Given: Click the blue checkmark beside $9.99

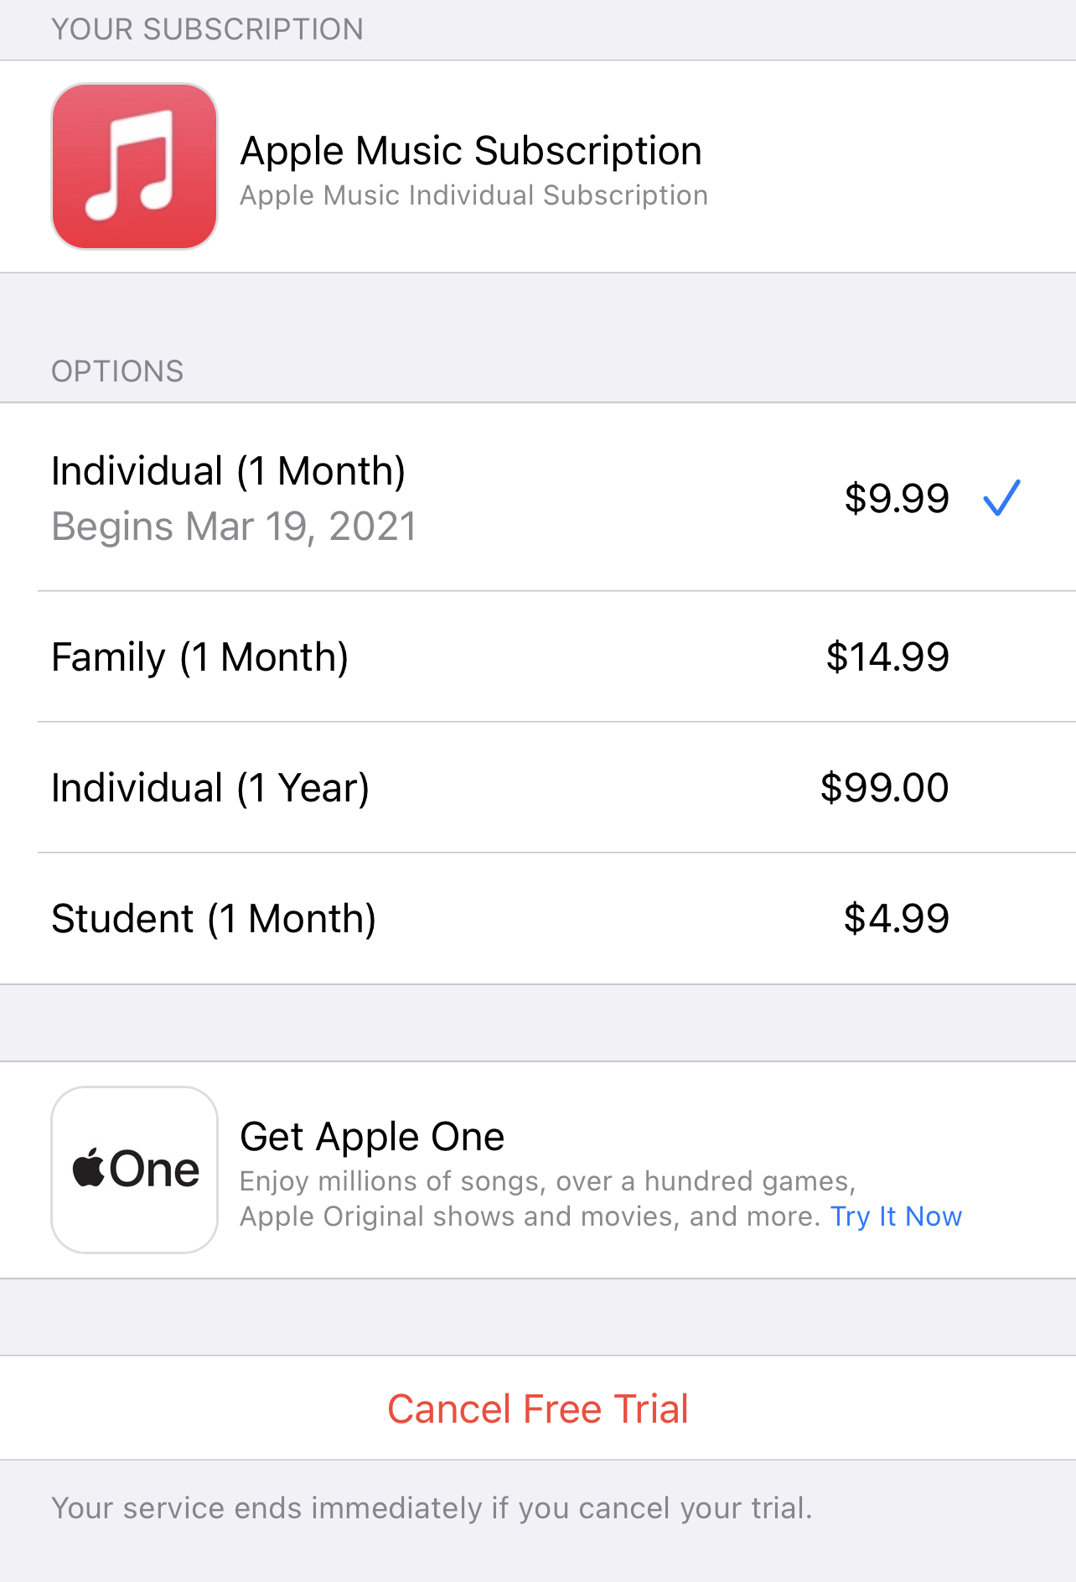Looking at the screenshot, I should click(x=1001, y=498).
